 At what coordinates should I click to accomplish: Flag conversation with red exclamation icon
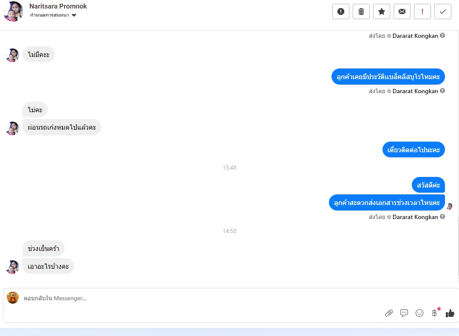[x=422, y=11]
